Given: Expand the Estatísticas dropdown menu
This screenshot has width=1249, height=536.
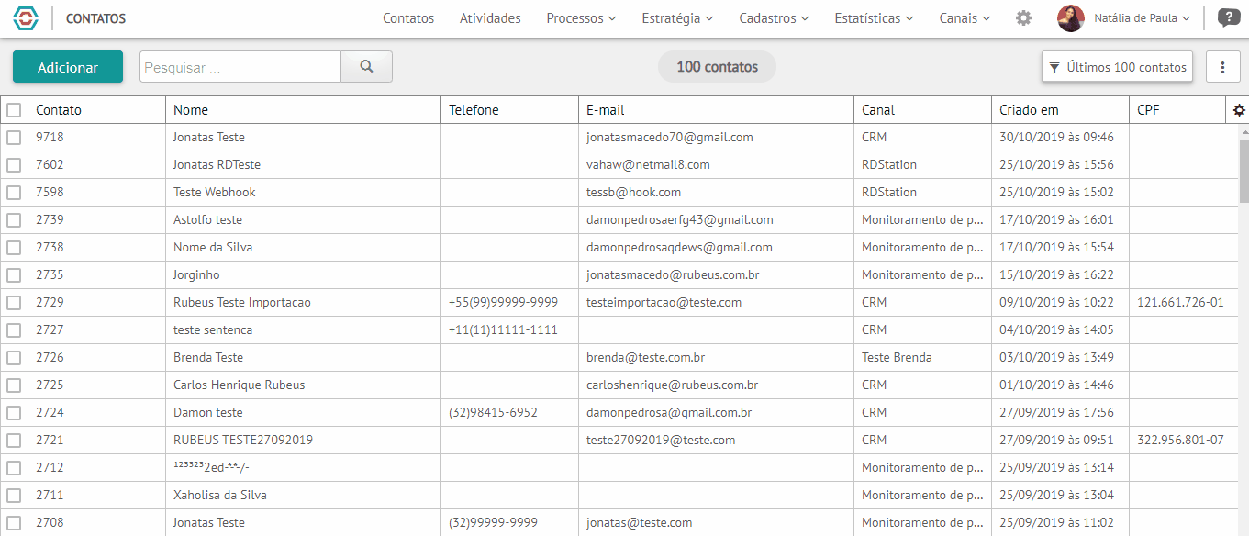Looking at the screenshot, I should point(874,18).
